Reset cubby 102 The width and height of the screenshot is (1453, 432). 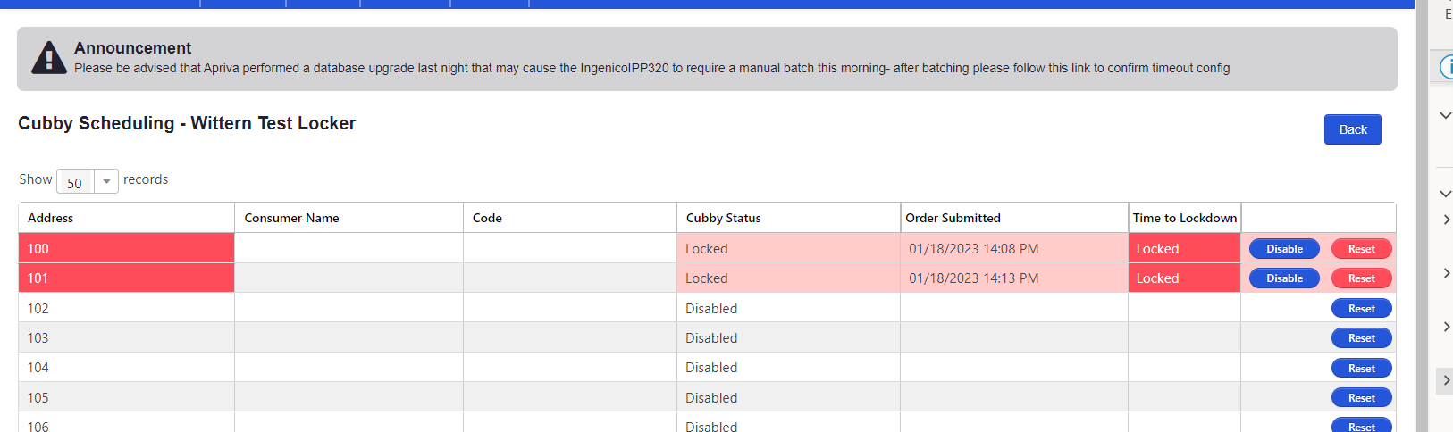pyautogui.click(x=1361, y=309)
